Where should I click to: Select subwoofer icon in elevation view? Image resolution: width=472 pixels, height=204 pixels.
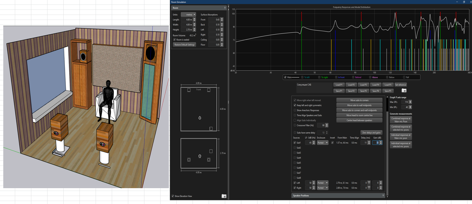pos(211,151)
